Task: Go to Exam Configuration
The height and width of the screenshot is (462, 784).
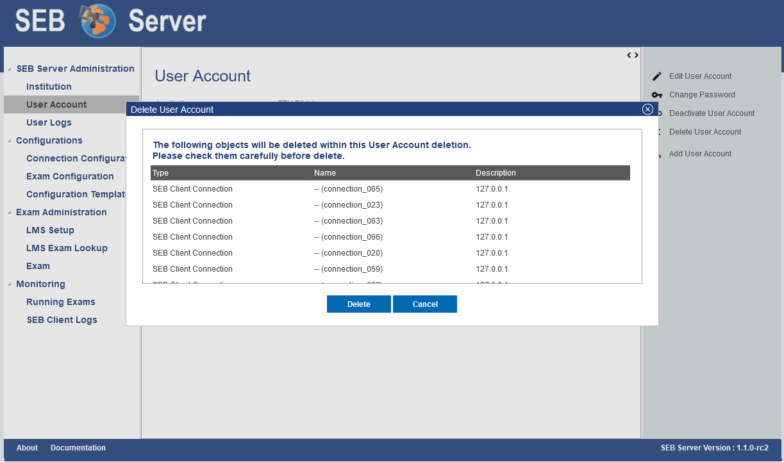Action: pyautogui.click(x=70, y=176)
